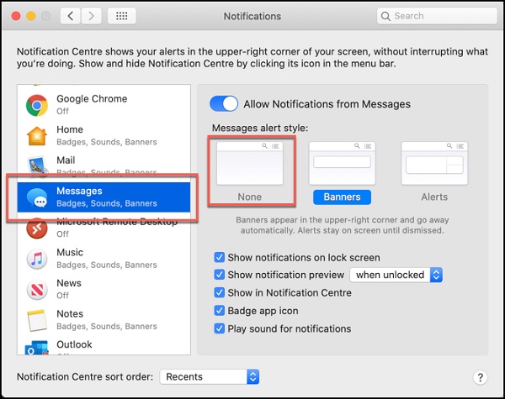Select the Mail stamp icon
Viewport: 505px width, 399px height.
point(36,166)
